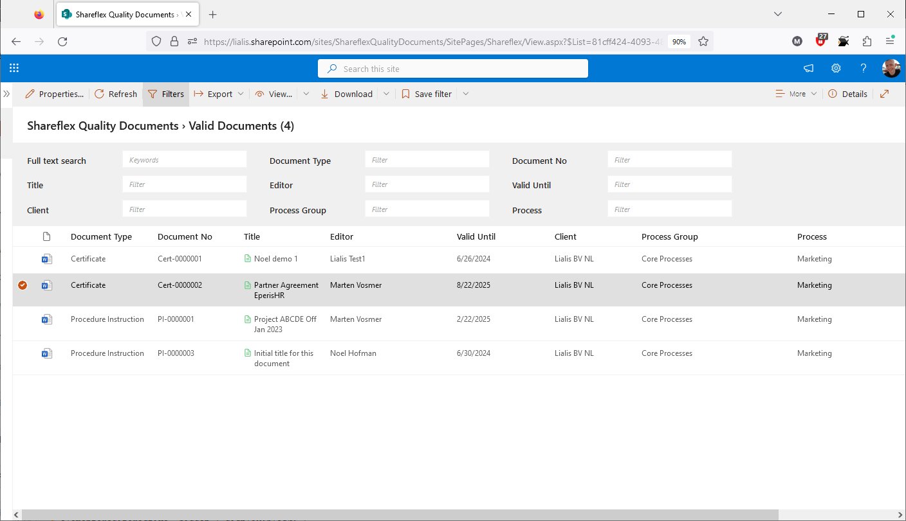Screen dimensions: 906x521
Task: Sort by Editor column header
Action: coord(342,236)
